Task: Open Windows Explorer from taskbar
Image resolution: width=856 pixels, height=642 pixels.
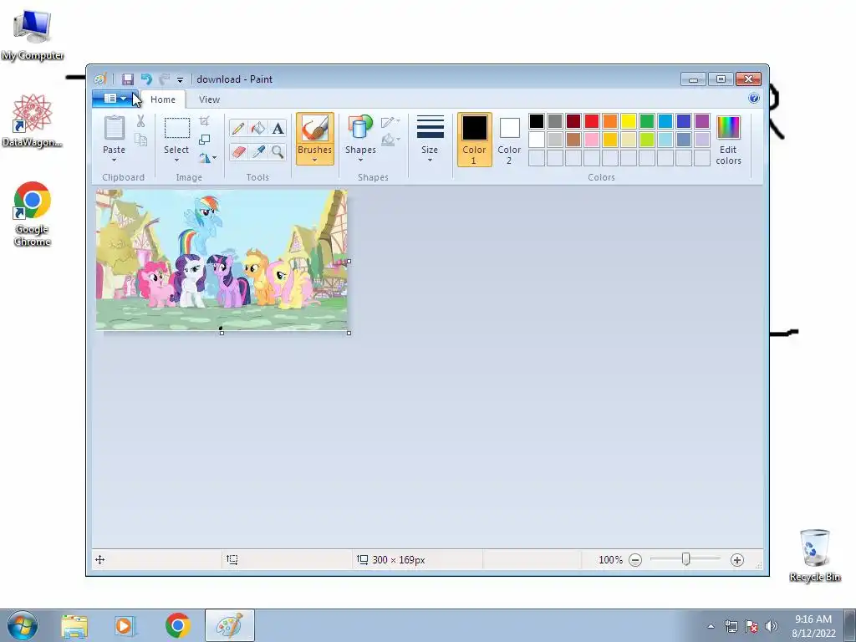Action: pyautogui.click(x=74, y=625)
